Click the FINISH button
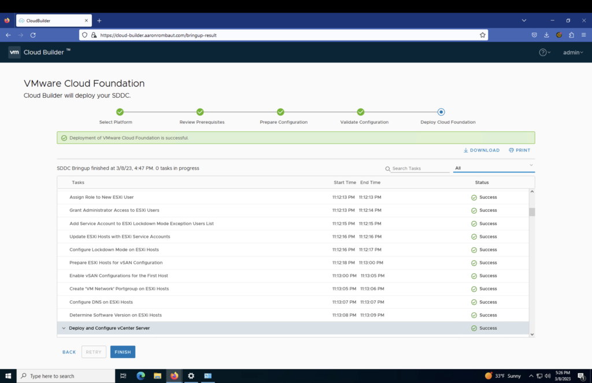This screenshot has height=383, width=592. point(123,352)
